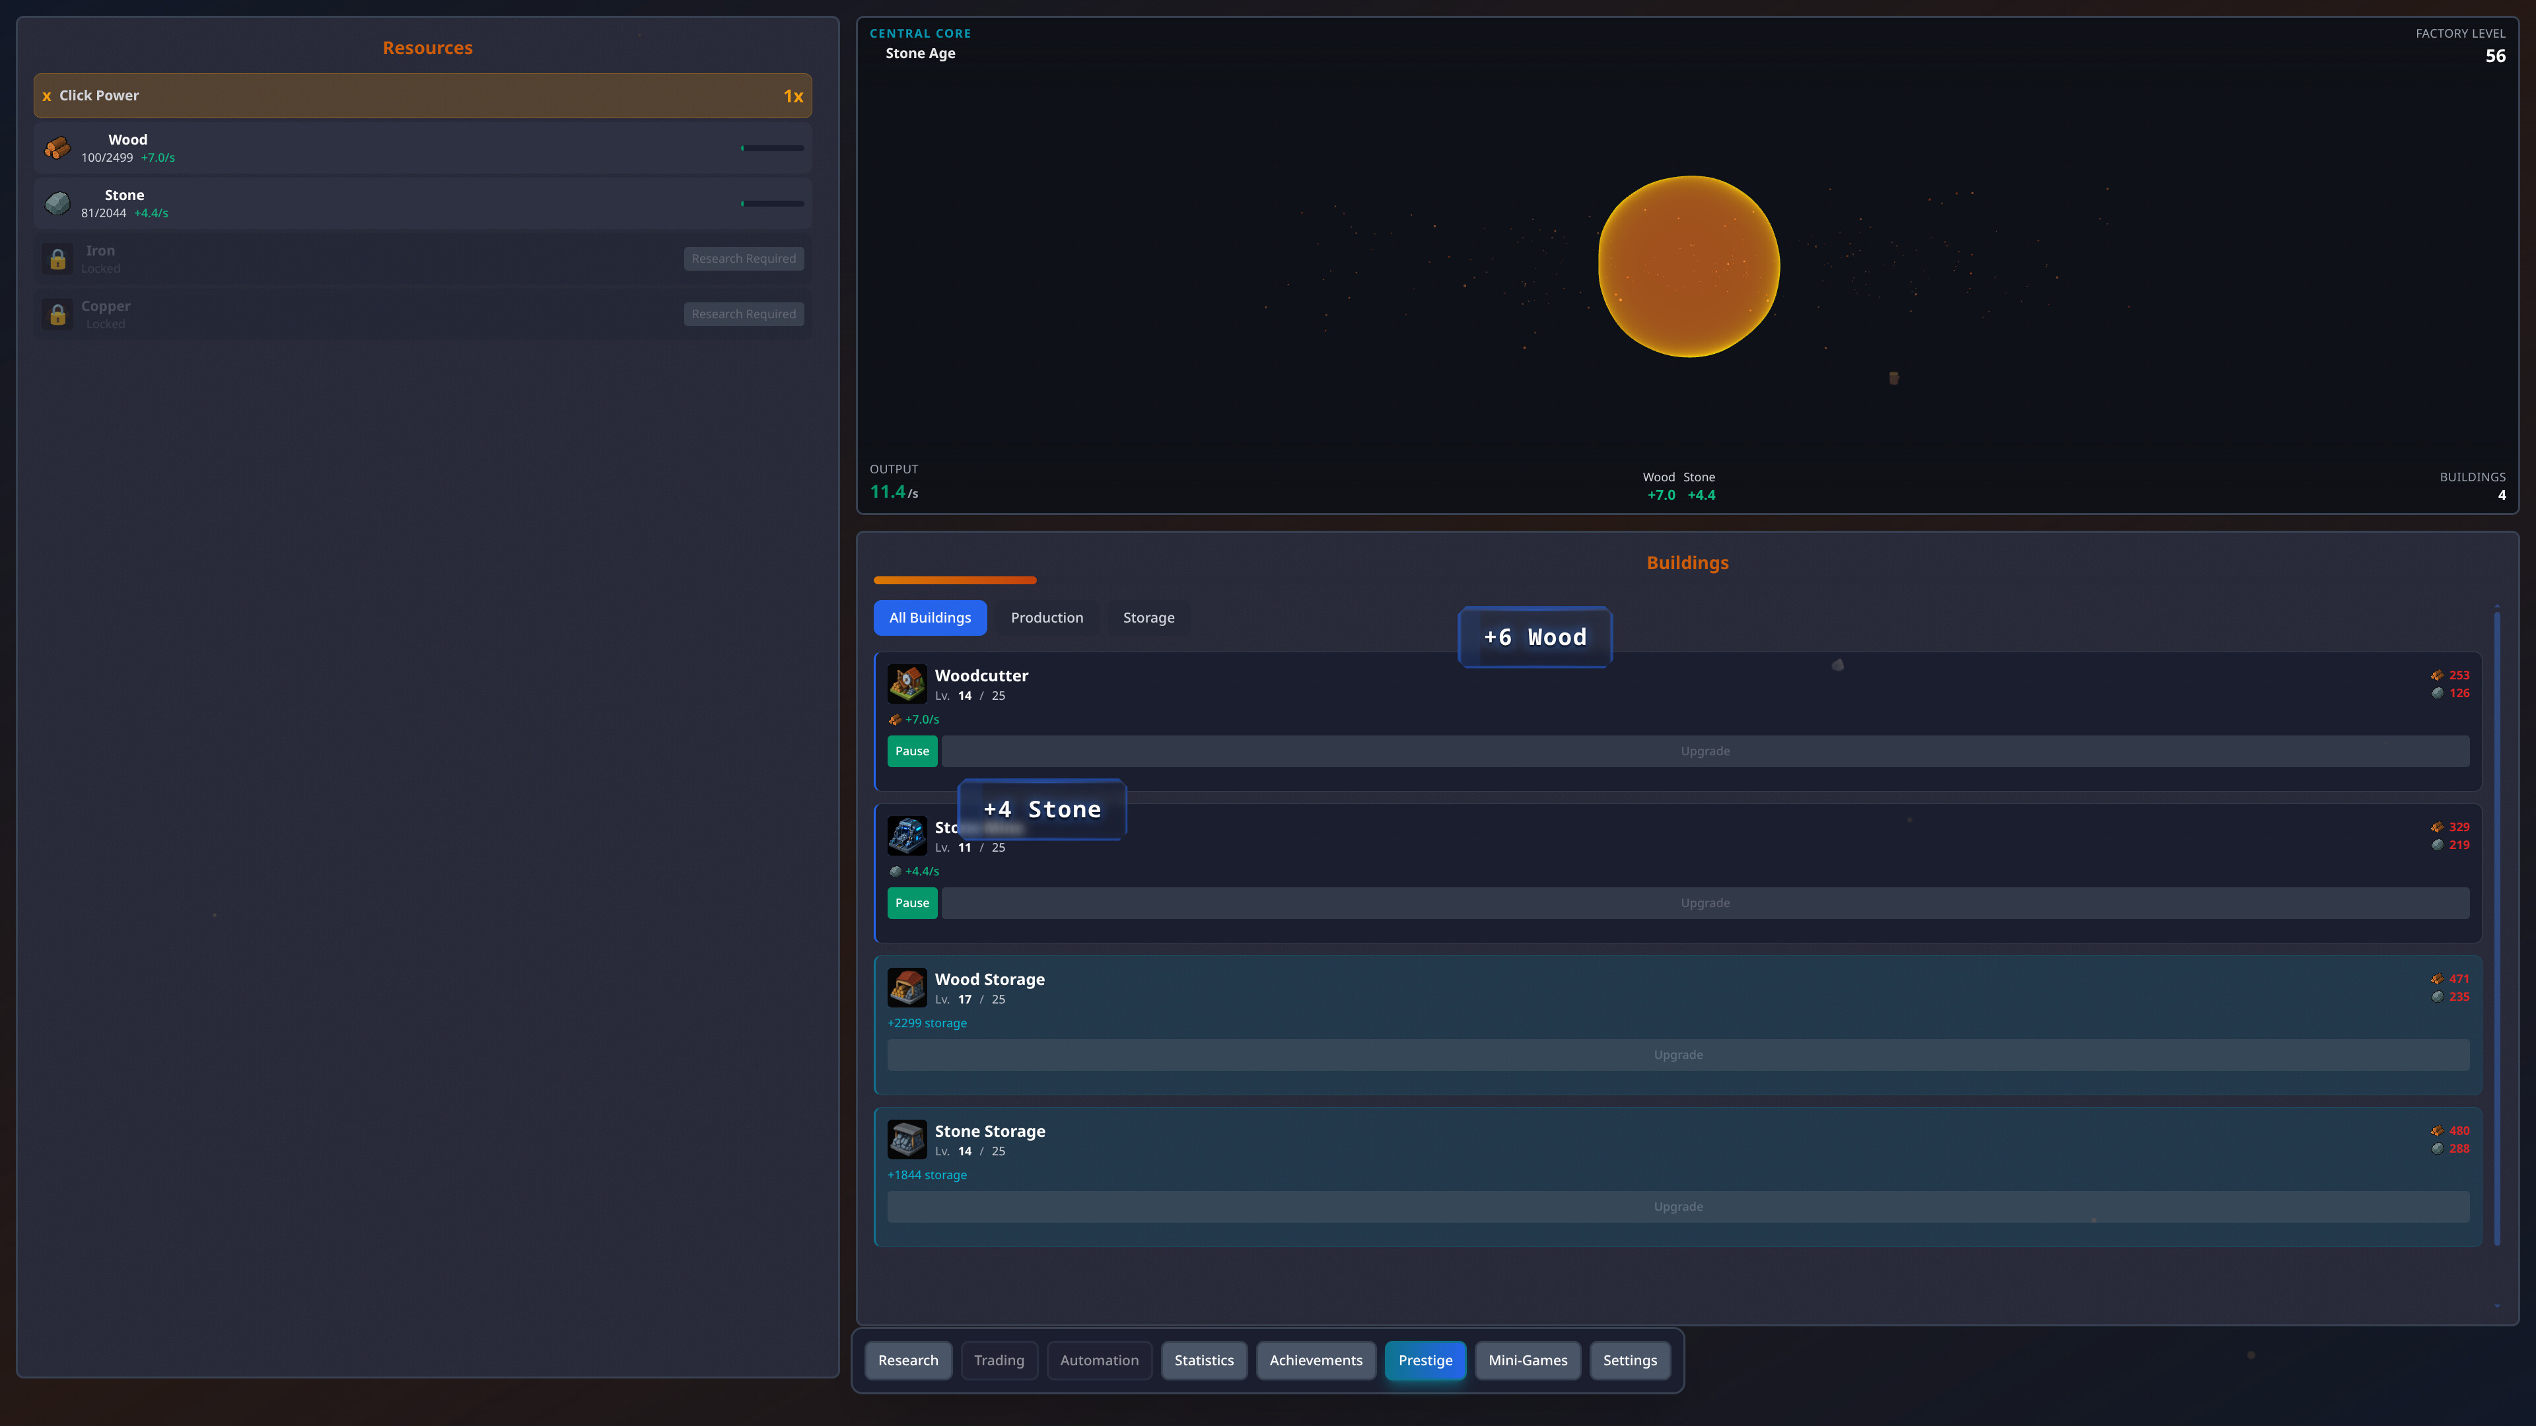
Task: Click the Wood storage progress bar
Action: coord(772,148)
